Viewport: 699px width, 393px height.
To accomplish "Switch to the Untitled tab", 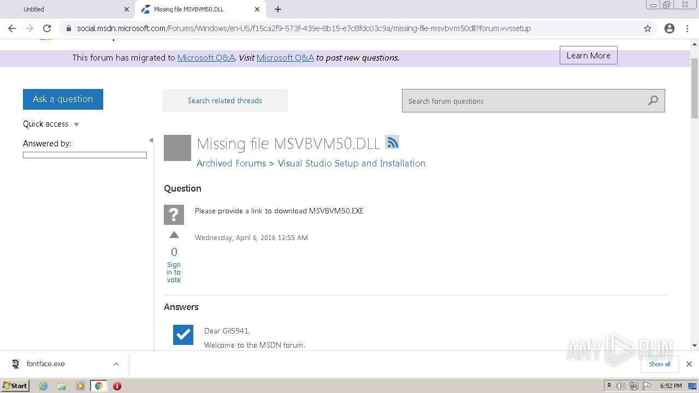I will tap(67, 9).
